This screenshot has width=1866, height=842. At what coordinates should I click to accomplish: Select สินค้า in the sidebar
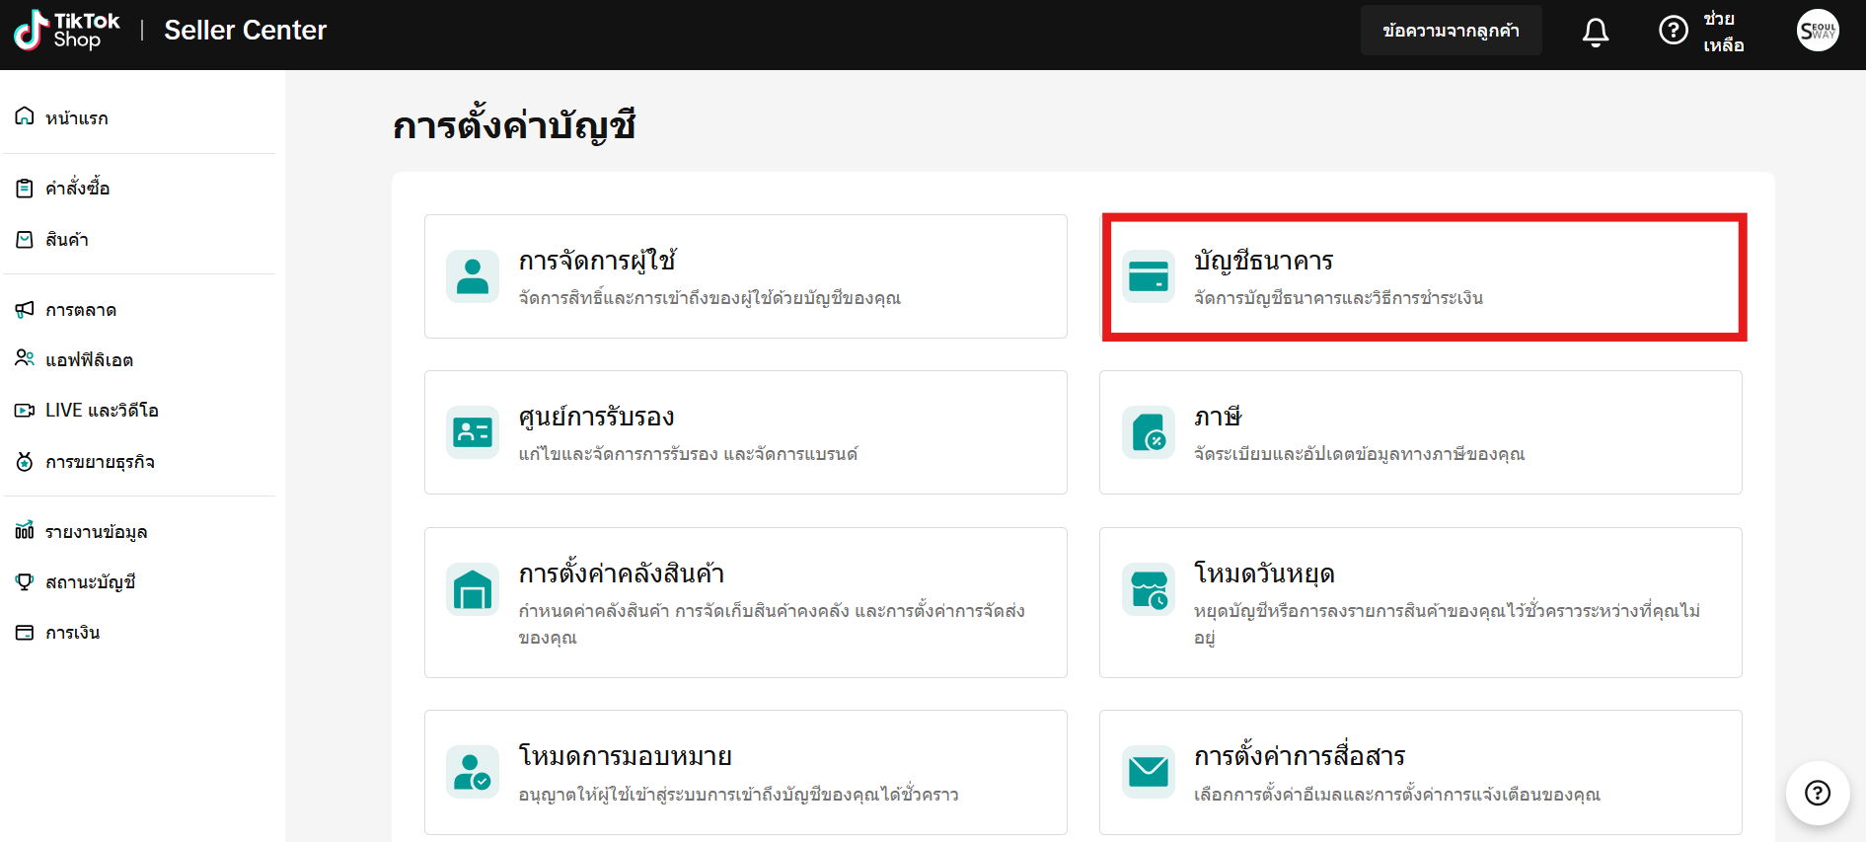(x=66, y=240)
